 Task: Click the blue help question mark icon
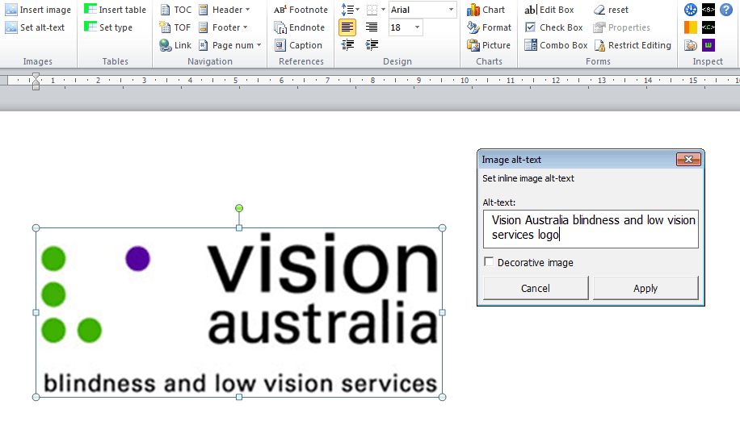pyautogui.click(x=725, y=10)
